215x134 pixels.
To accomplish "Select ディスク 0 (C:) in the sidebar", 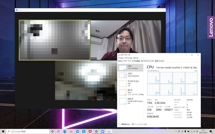I will click(x=130, y=83).
